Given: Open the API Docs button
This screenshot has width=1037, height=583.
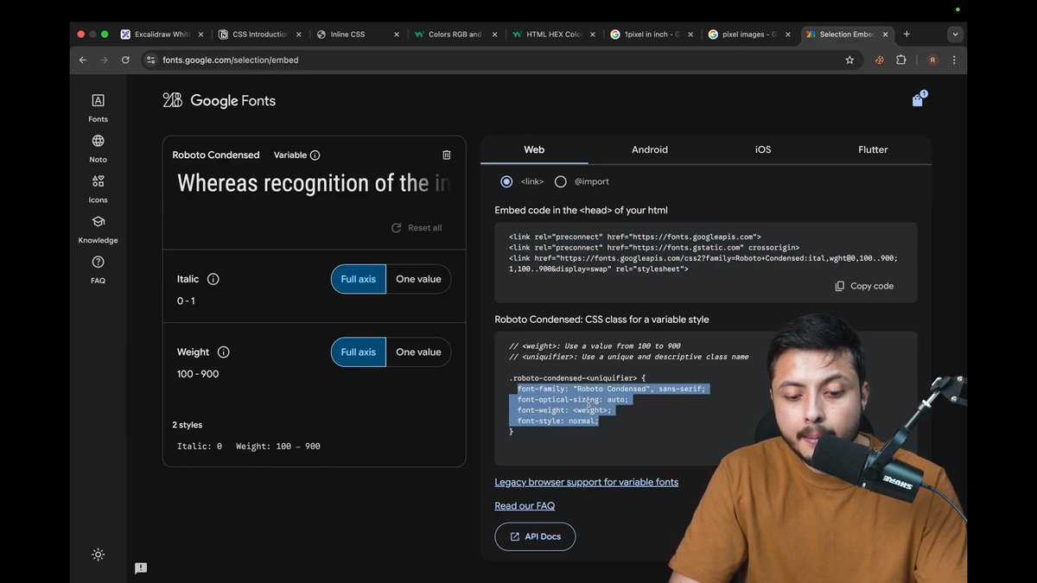Looking at the screenshot, I should 535,536.
